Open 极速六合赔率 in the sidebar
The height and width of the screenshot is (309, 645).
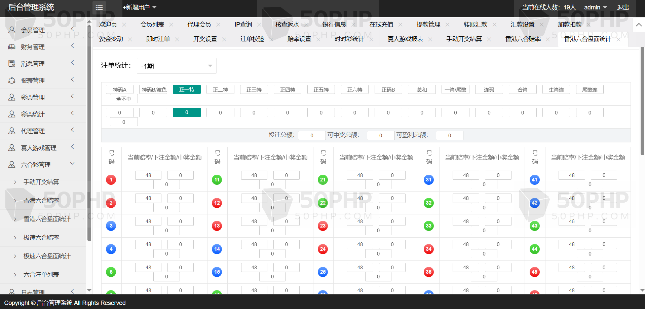coord(41,238)
